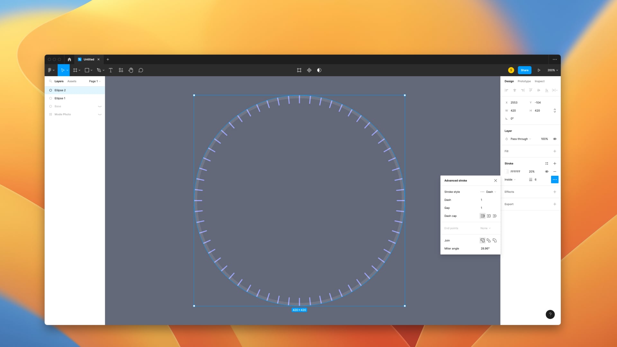617x347 pixels.
Task: Toggle layer visibility at 100% opacity
Action: (x=555, y=139)
